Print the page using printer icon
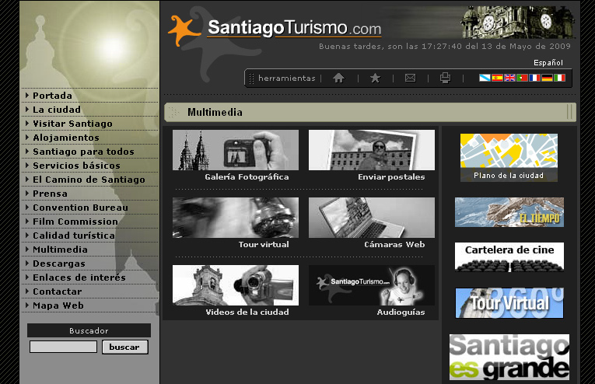 [445, 78]
